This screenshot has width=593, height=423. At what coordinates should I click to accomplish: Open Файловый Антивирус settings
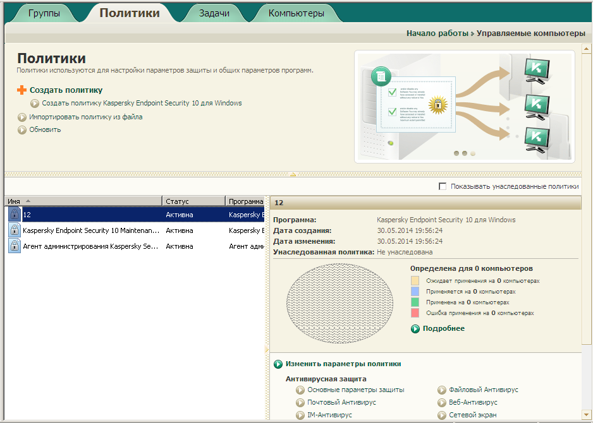click(x=484, y=390)
